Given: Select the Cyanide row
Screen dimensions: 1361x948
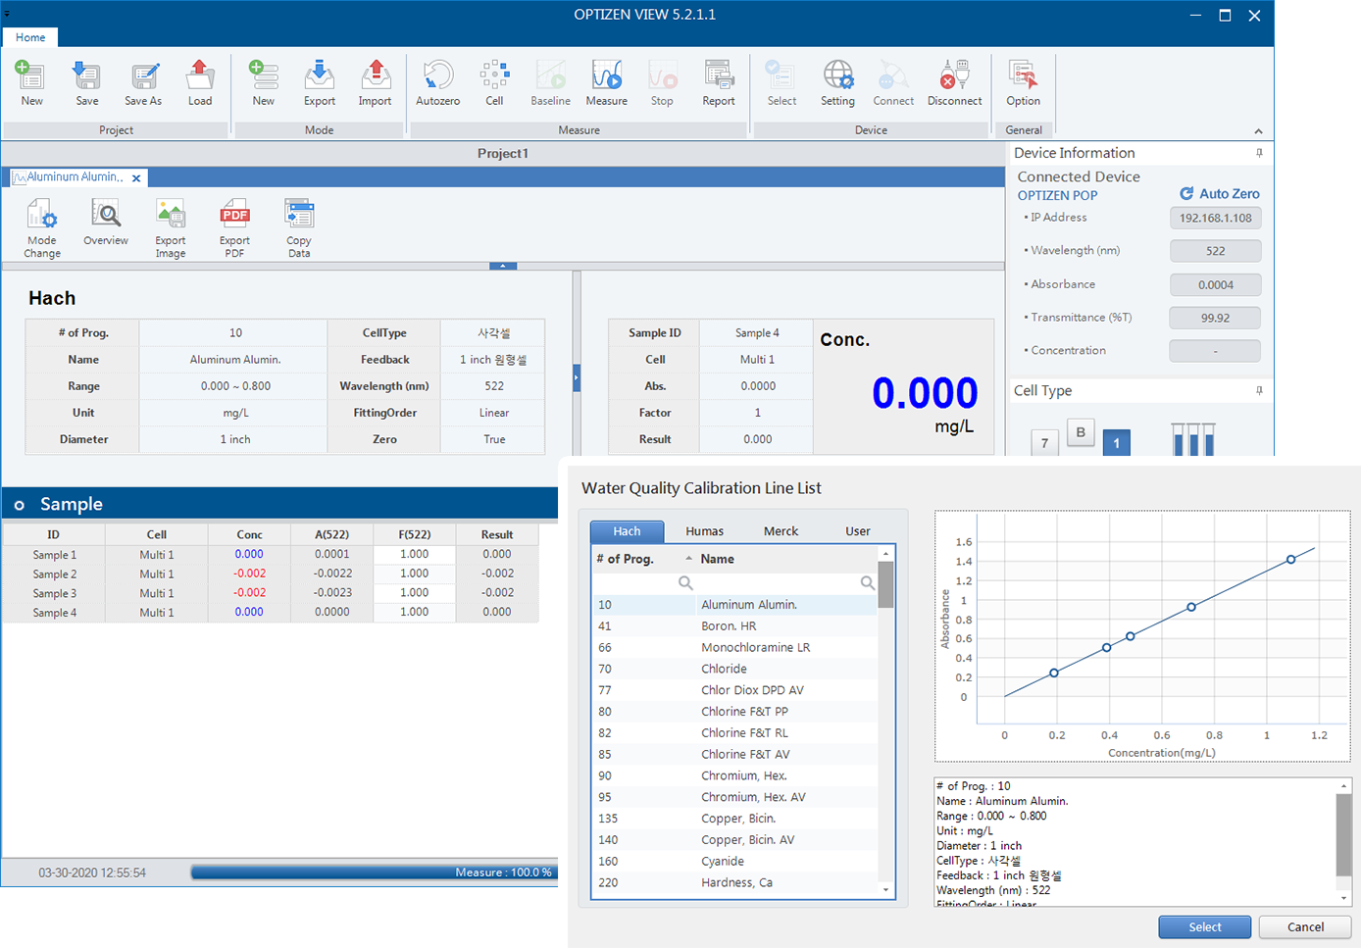Looking at the screenshot, I should (734, 862).
